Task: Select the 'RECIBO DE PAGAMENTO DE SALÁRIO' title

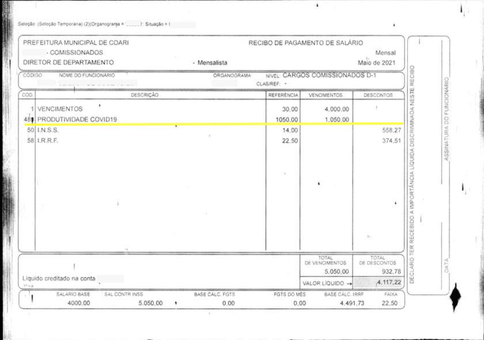Action: (x=305, y=43)
